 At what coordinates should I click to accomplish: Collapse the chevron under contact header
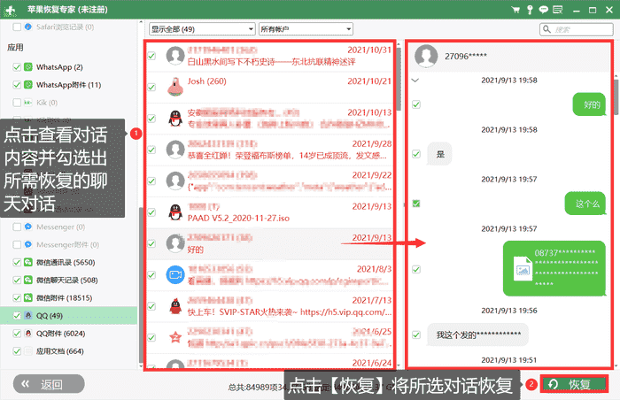pyautogui.click(x=415, y=81)
